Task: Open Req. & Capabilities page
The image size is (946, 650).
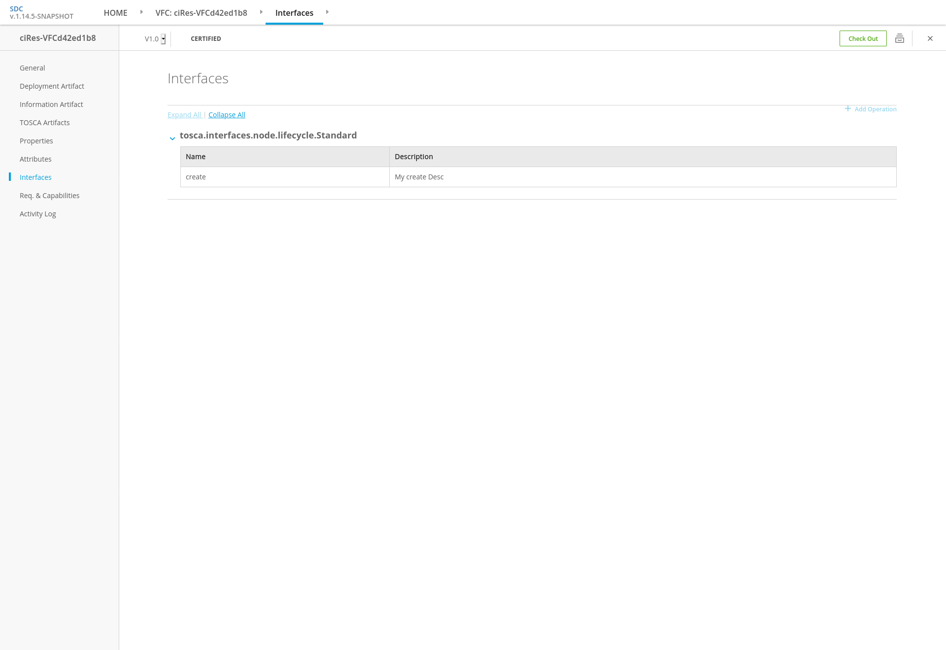Action: 49,196
